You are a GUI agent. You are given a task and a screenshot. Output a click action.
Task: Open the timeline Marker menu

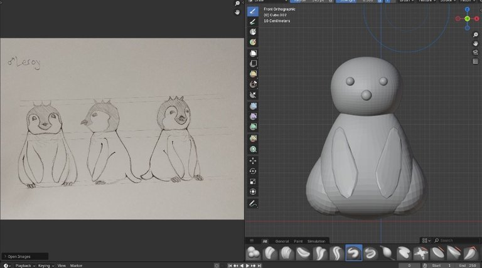tap(76, 265)
